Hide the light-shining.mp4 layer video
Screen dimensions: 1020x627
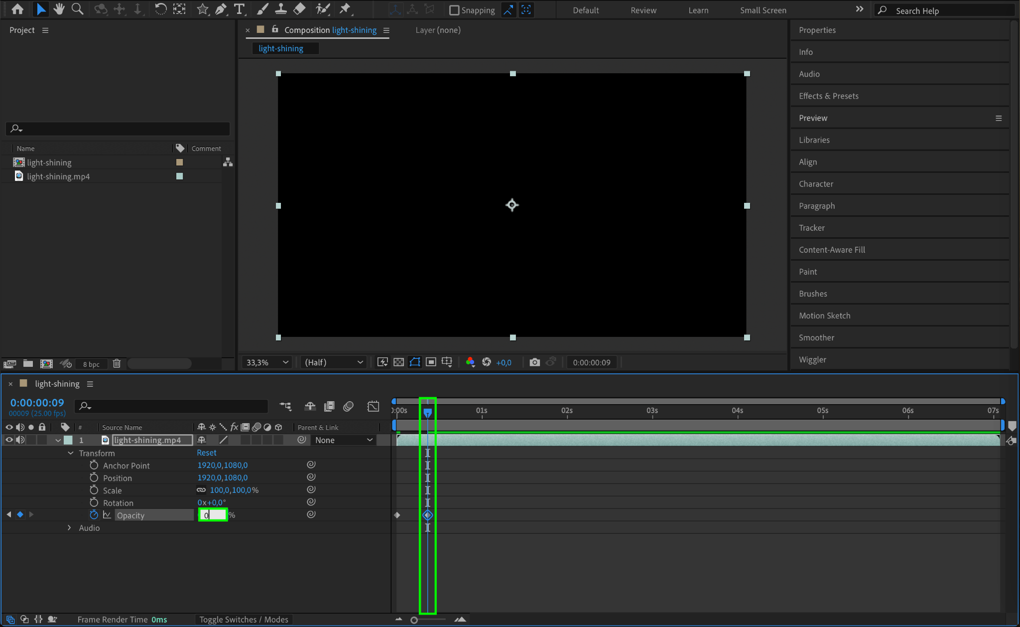[9, 440]
